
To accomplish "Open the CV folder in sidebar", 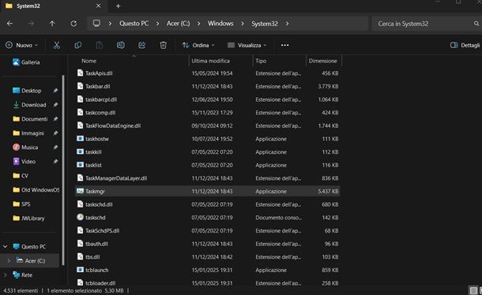I will (x=21, y=176).
